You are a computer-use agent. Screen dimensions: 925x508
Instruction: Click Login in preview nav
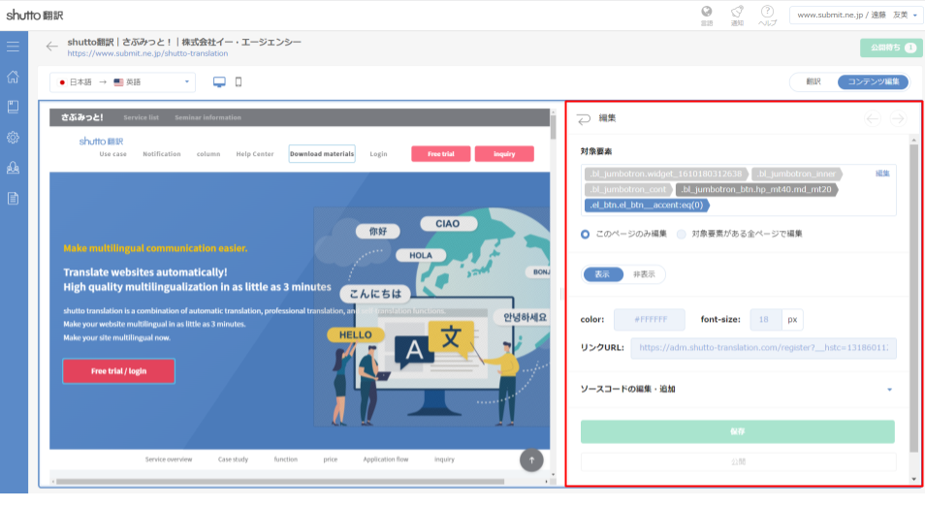[x=379, y=154]
